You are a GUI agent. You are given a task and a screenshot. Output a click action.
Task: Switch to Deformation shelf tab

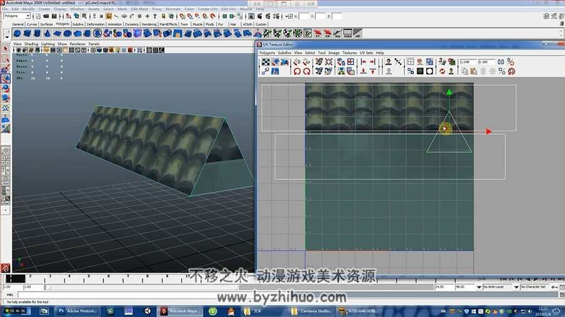pos(95,24)
